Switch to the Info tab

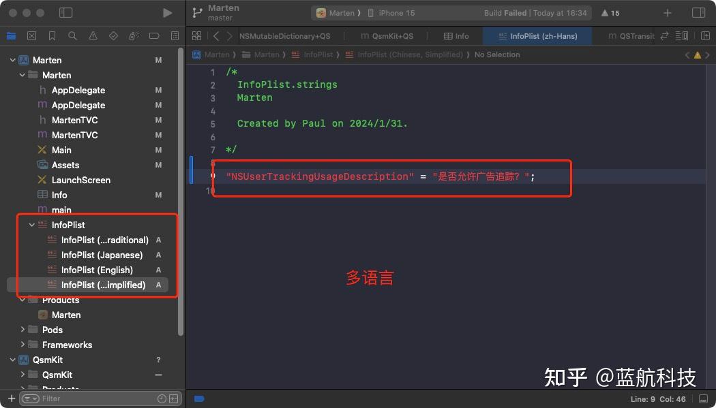tap(455, 35)
